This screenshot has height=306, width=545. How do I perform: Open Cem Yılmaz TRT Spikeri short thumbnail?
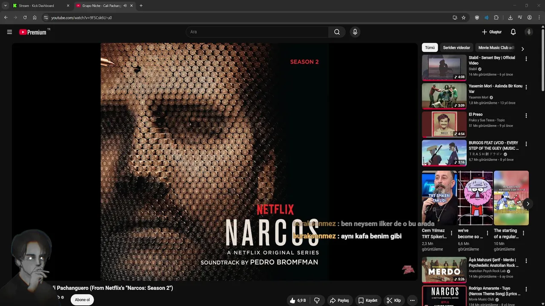tap(439, 198)
